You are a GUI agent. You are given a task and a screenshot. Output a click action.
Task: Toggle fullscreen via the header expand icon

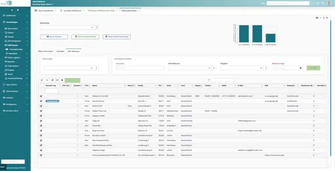tap(313, 3)
